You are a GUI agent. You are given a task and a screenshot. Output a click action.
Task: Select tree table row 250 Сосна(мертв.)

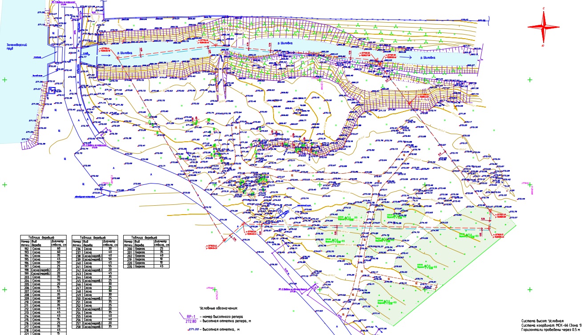[x=95, y=299]
